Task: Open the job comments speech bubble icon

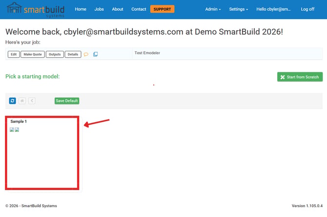Action: (x=86, y=54)
